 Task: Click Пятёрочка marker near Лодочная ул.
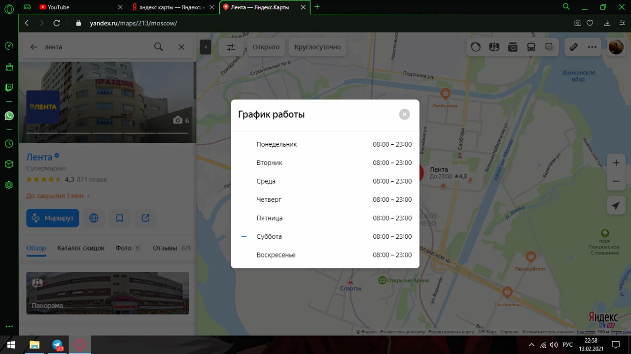[445, 94]
